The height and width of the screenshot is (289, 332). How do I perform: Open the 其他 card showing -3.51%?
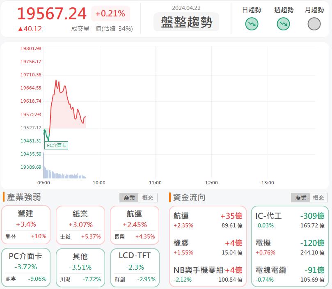pyautogui.click(x=80, y=265)
